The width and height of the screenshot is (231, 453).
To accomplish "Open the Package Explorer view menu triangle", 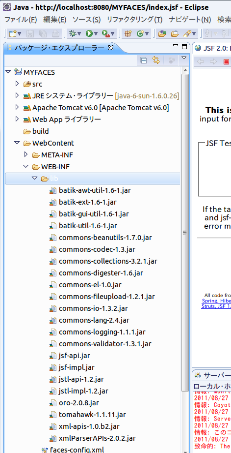I will click(x=184, y=59).
